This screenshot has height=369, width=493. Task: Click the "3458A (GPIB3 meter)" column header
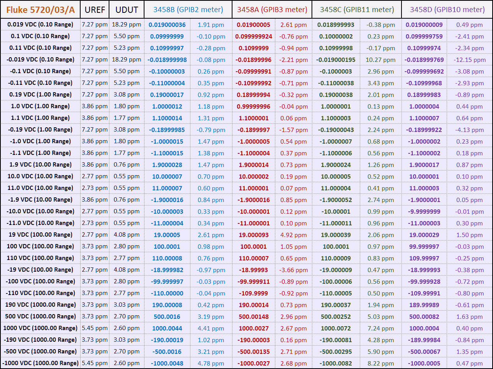tap(272, 9)
